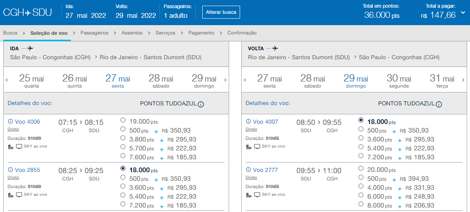Viewport: 470px width, 212px height.
Task: Go to Assentos step in breadcrumb
Action: click(x=132, y=33)
